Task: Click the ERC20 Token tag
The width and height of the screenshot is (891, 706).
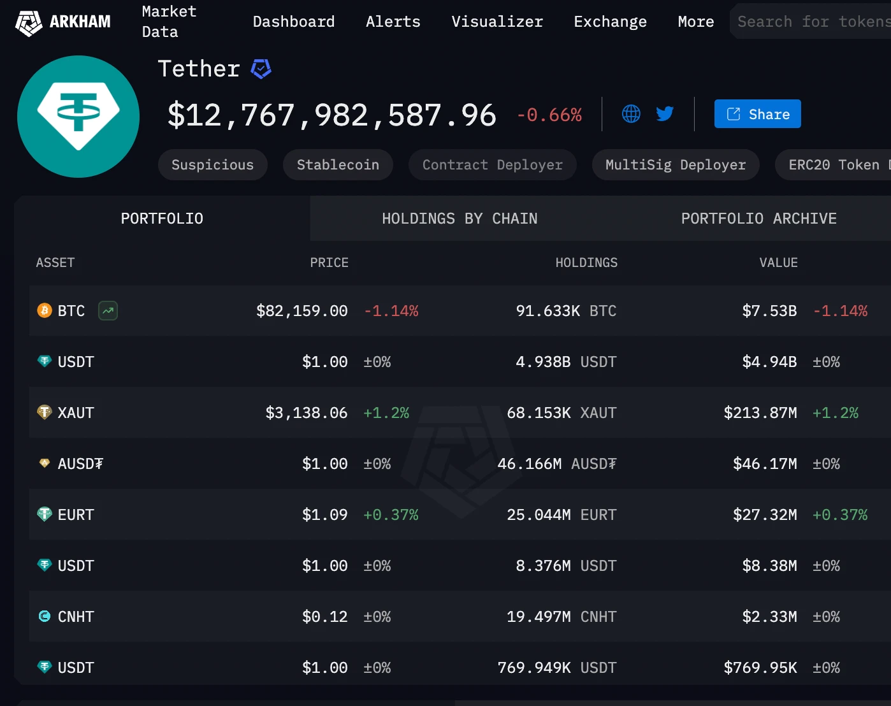Action: [x=833, y=165]
